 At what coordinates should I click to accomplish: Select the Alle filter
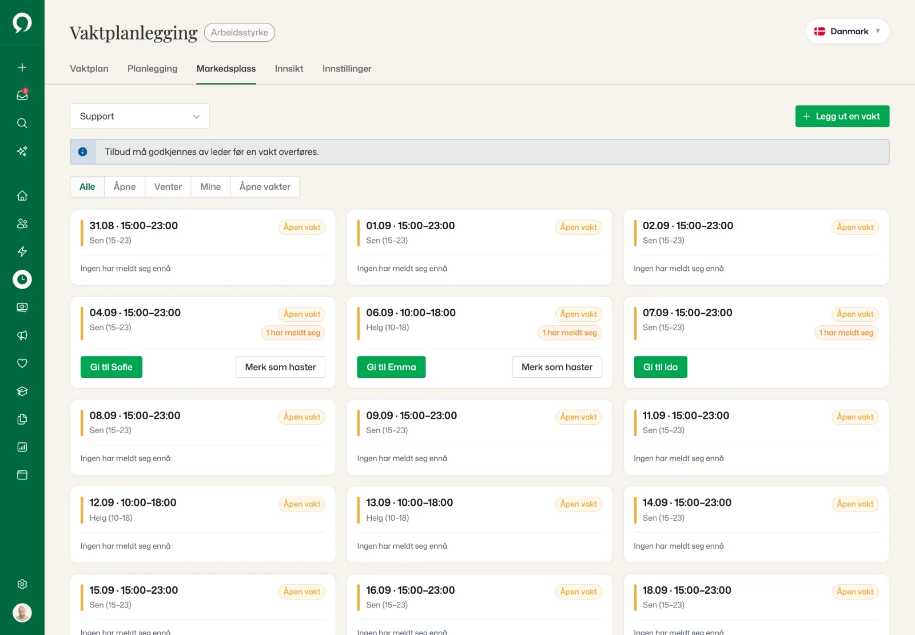tap(87, 187)
